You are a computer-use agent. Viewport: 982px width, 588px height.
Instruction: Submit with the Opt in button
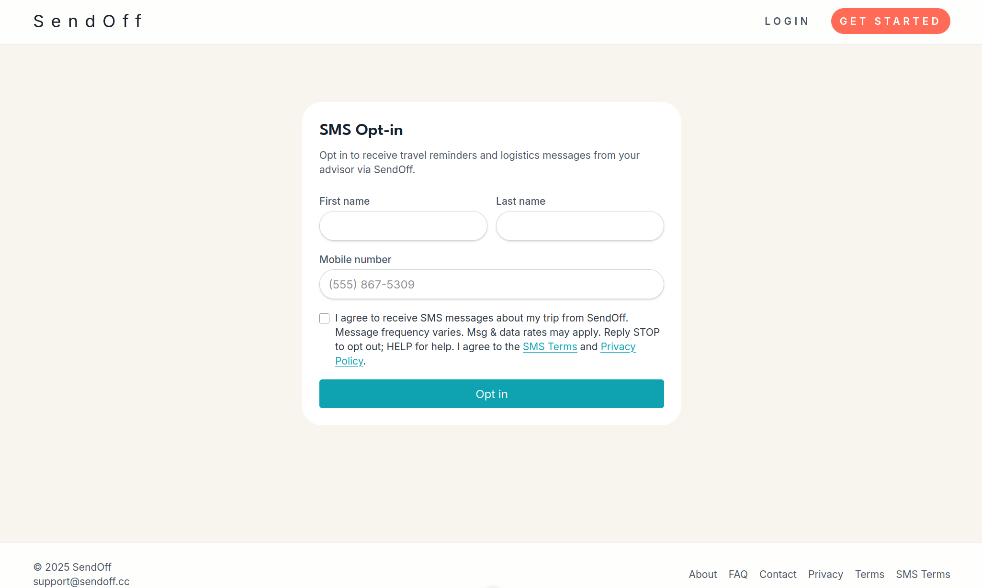point(491,394)
